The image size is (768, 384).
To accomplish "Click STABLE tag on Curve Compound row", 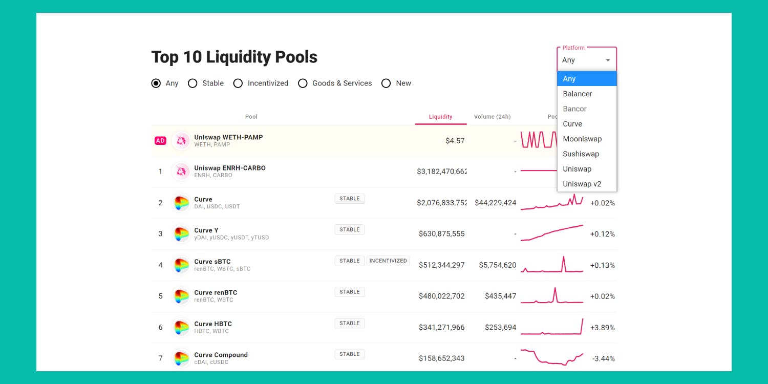I will (x=350, y=354).
